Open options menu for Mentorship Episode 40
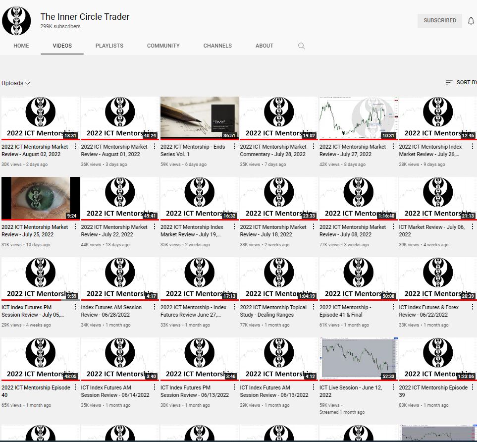Viewport: 477px width, 442px height. pos(75,387)
